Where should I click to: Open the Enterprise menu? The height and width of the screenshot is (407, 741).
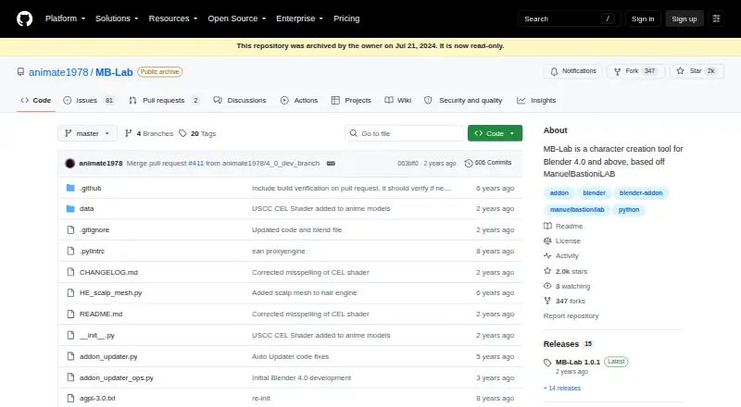tap(299, 18)
